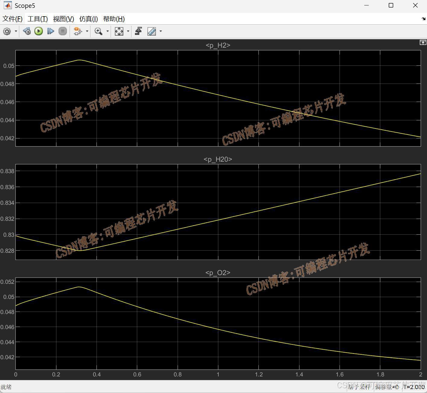Click the <p_O2> plot title
This screenshot has height=393, width=427.
click(218, 273)
